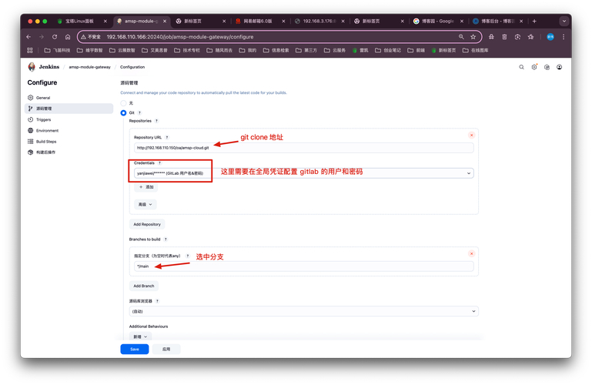Open 技术专栏 bookmark folder

tap(187, 50)
